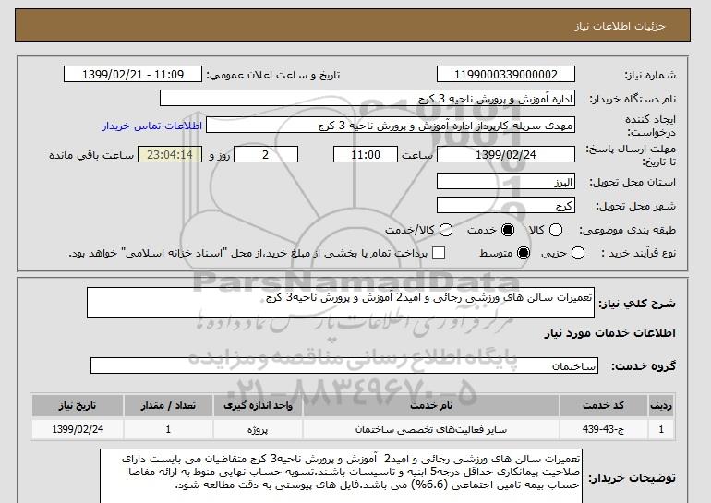Click the buyer notes text area
The image size is (711, 503).
tap(341, 476)
